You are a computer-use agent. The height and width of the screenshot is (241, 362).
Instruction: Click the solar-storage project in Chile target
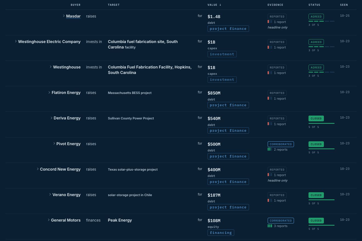point(130,195)
